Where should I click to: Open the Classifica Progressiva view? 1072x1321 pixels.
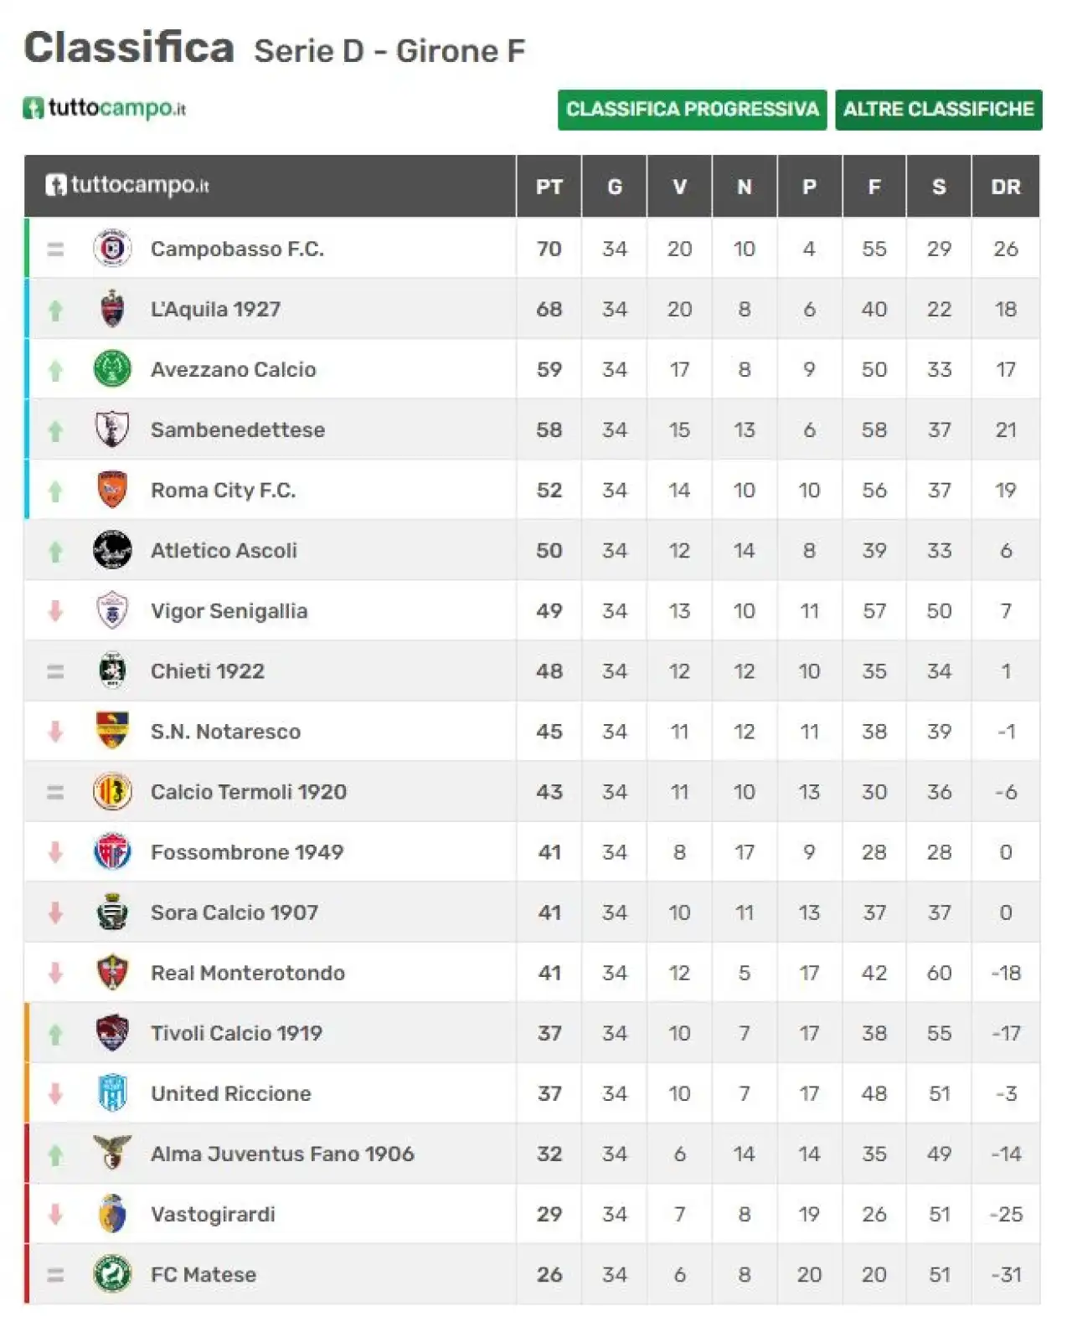click(692, 110)
